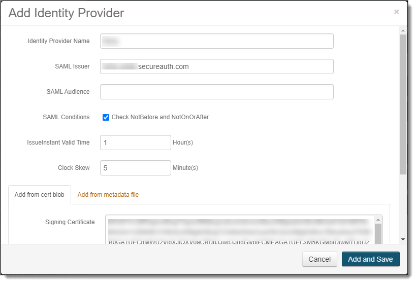The width and height of the screenshot is (416, 283).
Task: Select the empty SAML Audience field
Action: [216, 92]
